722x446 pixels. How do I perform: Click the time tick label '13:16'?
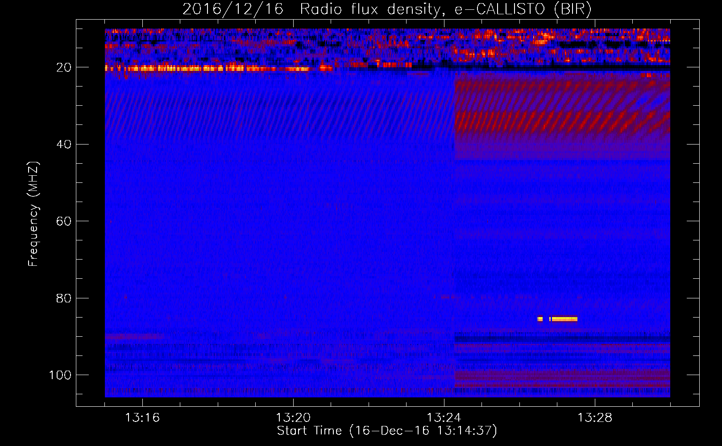click(142, 418)
